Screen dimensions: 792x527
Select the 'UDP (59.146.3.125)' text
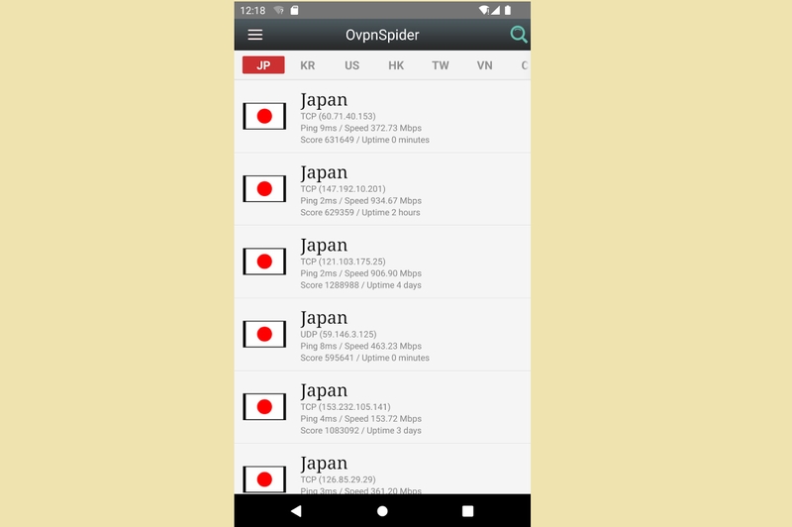[339, 335]
